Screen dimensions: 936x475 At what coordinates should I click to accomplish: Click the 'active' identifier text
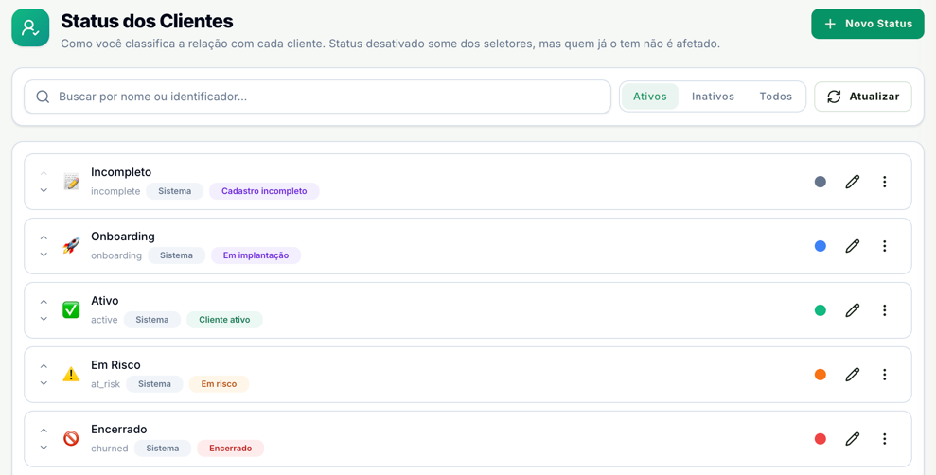[104, 320]
